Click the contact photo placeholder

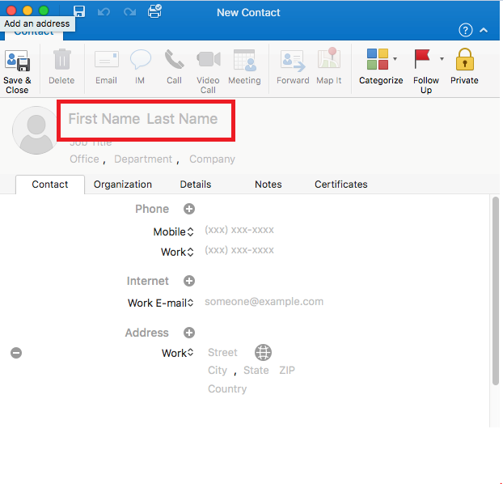click(x=36, y=130)
